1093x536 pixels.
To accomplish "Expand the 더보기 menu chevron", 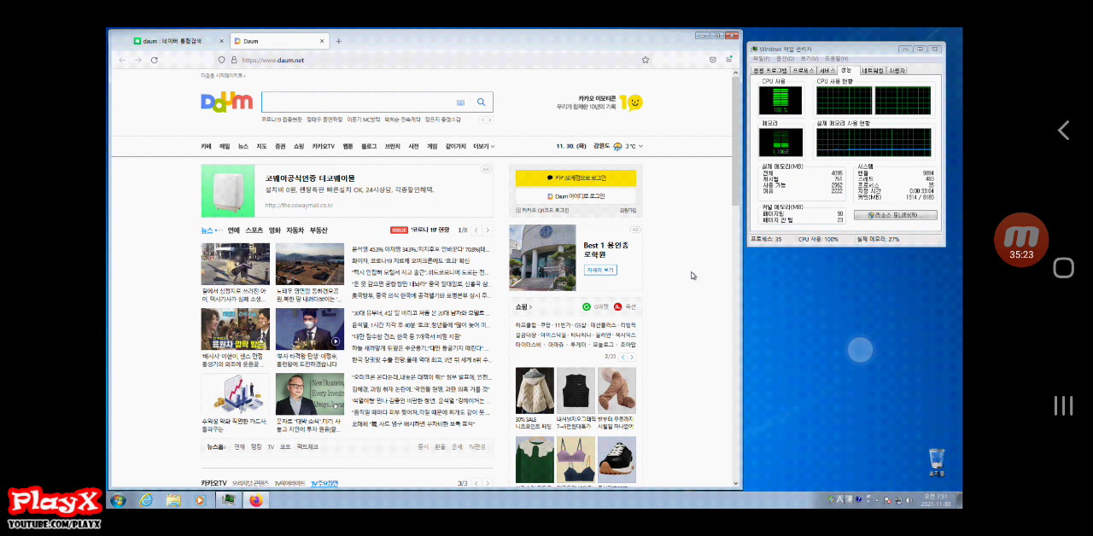I will [492, 146].
